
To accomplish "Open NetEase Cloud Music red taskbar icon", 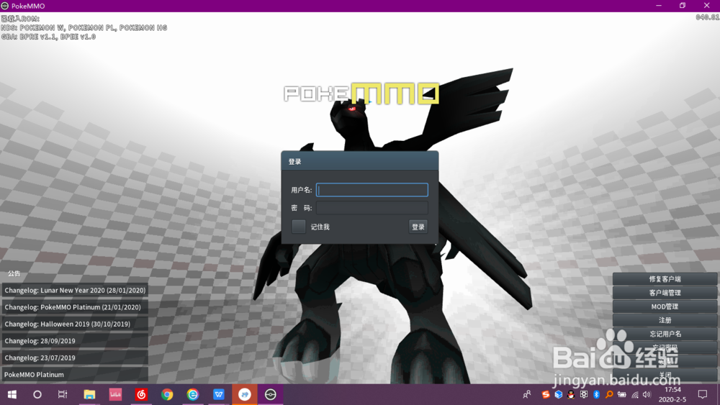I will [141, 394].
